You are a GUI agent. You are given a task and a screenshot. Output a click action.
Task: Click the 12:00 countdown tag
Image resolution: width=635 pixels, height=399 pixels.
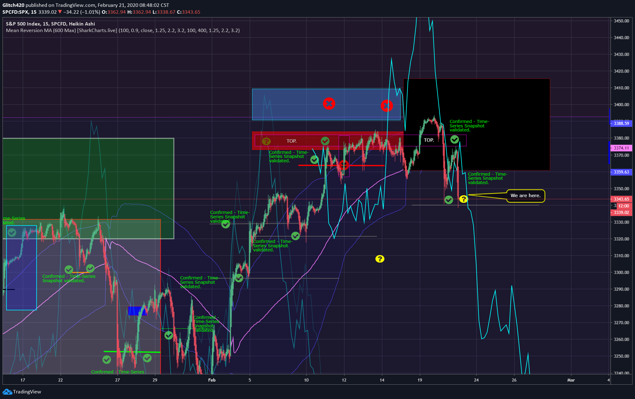point(624,206)
